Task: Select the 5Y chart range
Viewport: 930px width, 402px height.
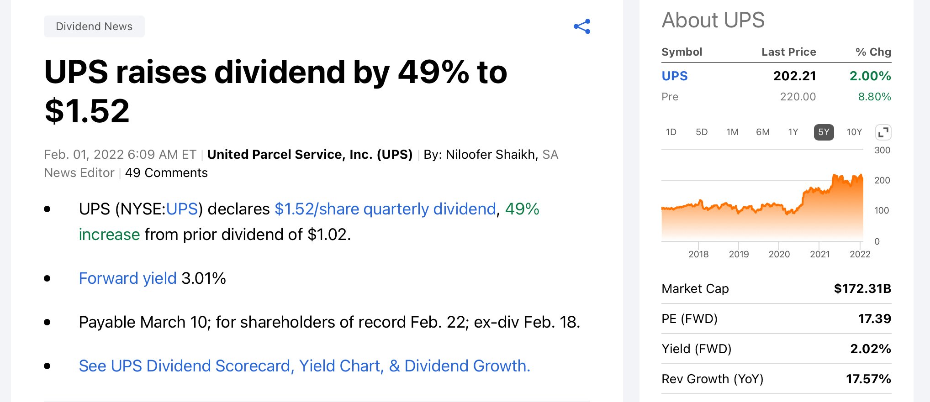Action: (824, 132)
